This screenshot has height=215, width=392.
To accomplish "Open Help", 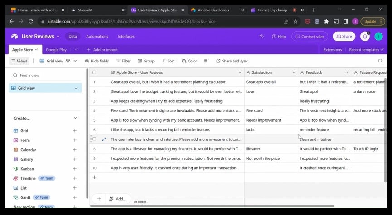I will point(279,37).
